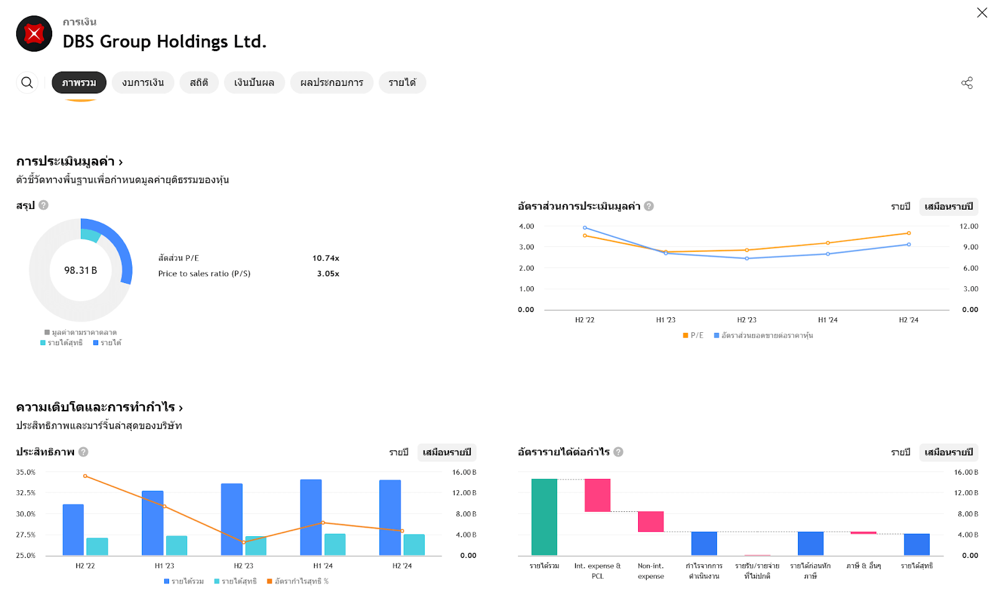Toggle มูลค่าตามราคาตลาด legend in donut chart
Screen dimensions: 995x604
[x=81, y=333]
